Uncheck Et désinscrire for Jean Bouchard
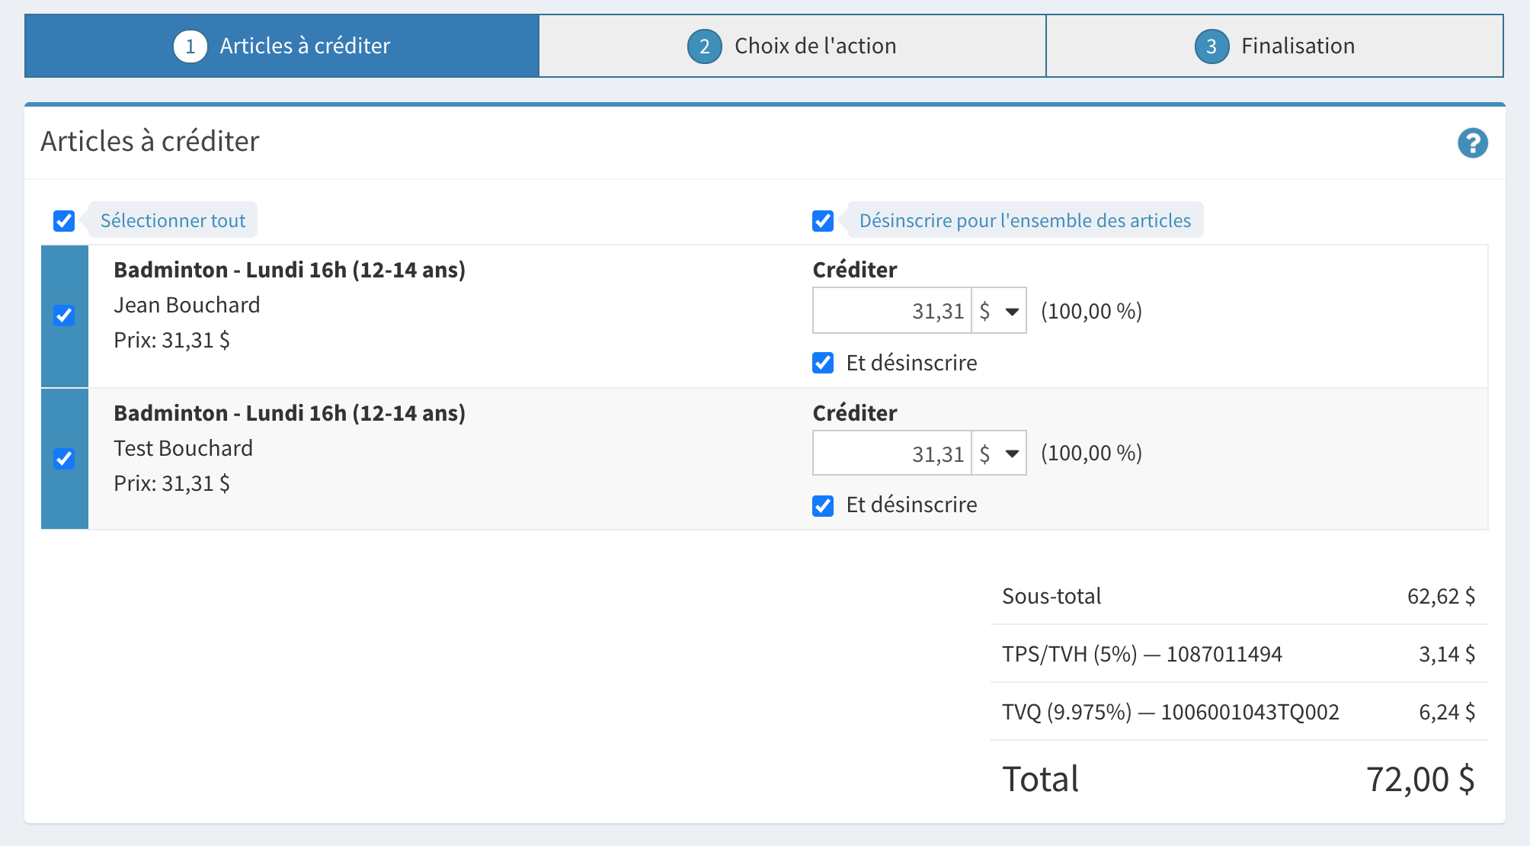Viewport: 1530px width, 846px height. 823,363
